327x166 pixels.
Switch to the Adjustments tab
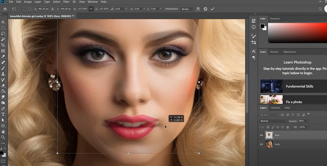[x=289, y=52]
